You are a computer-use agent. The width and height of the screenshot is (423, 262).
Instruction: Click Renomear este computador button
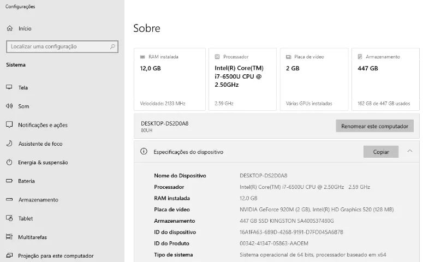coord(375,126)
